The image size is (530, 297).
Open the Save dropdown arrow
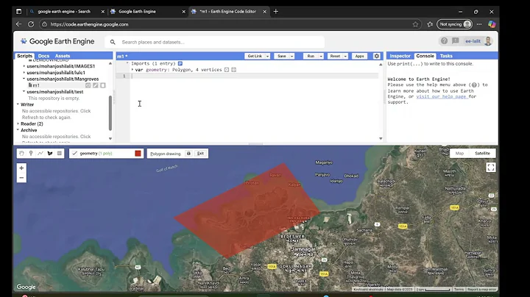[291, 56]
